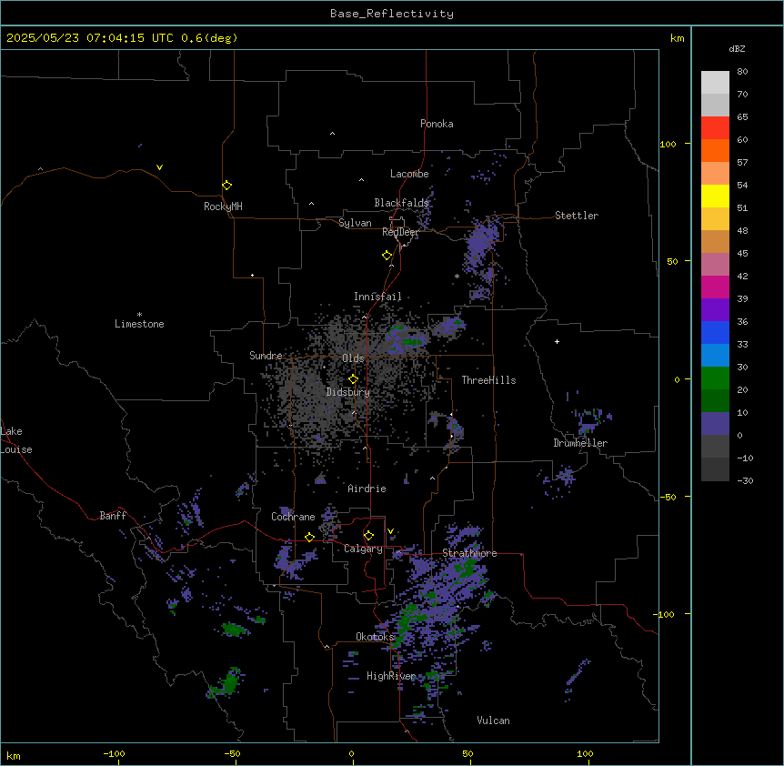Click the Lake Louise label

(x=16, y=440)
